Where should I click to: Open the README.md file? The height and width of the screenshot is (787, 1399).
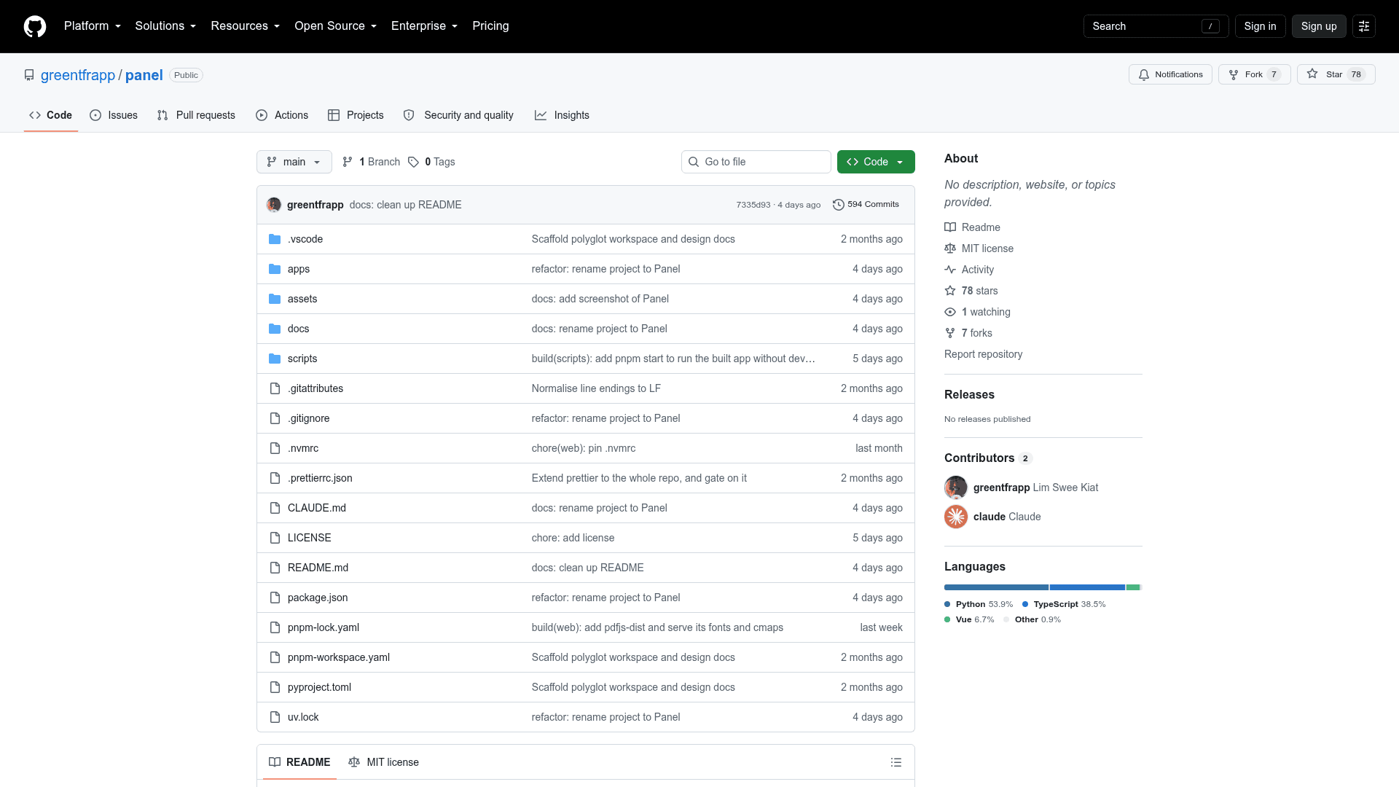tap(318, 568)
